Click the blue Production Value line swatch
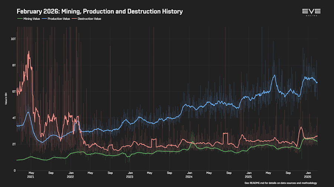This screenshot has width=334, height=187. tap(44, 18)
